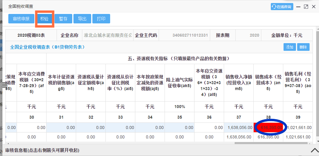Click the 企业名称 company name field
This screenshot has width=319, height=156.
[x=107, y=35]
